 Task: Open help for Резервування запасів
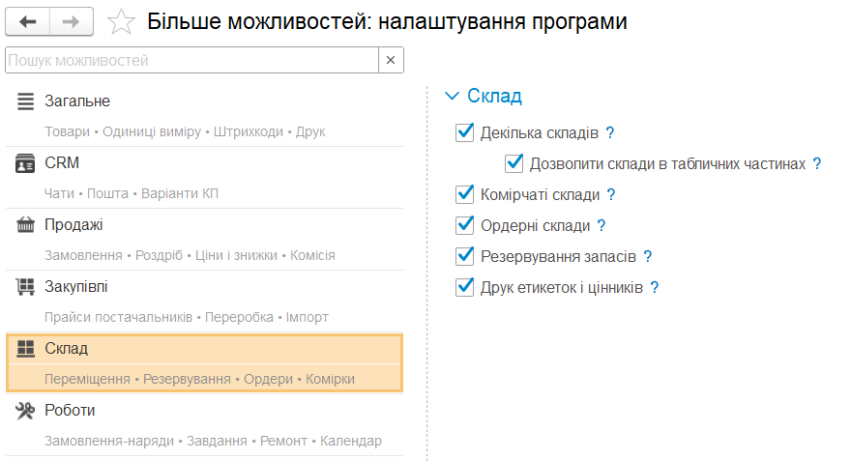(648, 256)
